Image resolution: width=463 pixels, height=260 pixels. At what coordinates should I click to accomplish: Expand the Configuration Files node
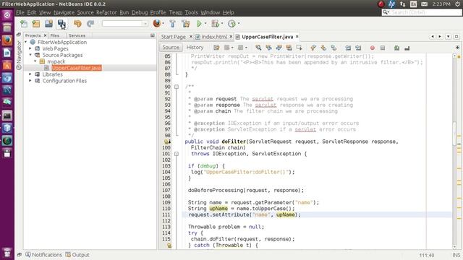[x=30, y=80]
